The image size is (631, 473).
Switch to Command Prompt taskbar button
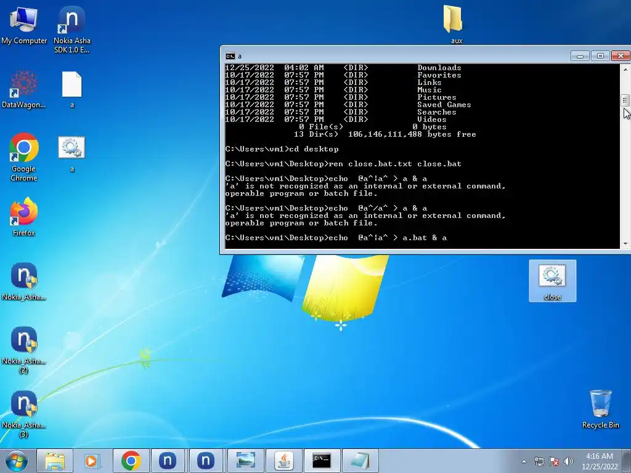(322, 461)
